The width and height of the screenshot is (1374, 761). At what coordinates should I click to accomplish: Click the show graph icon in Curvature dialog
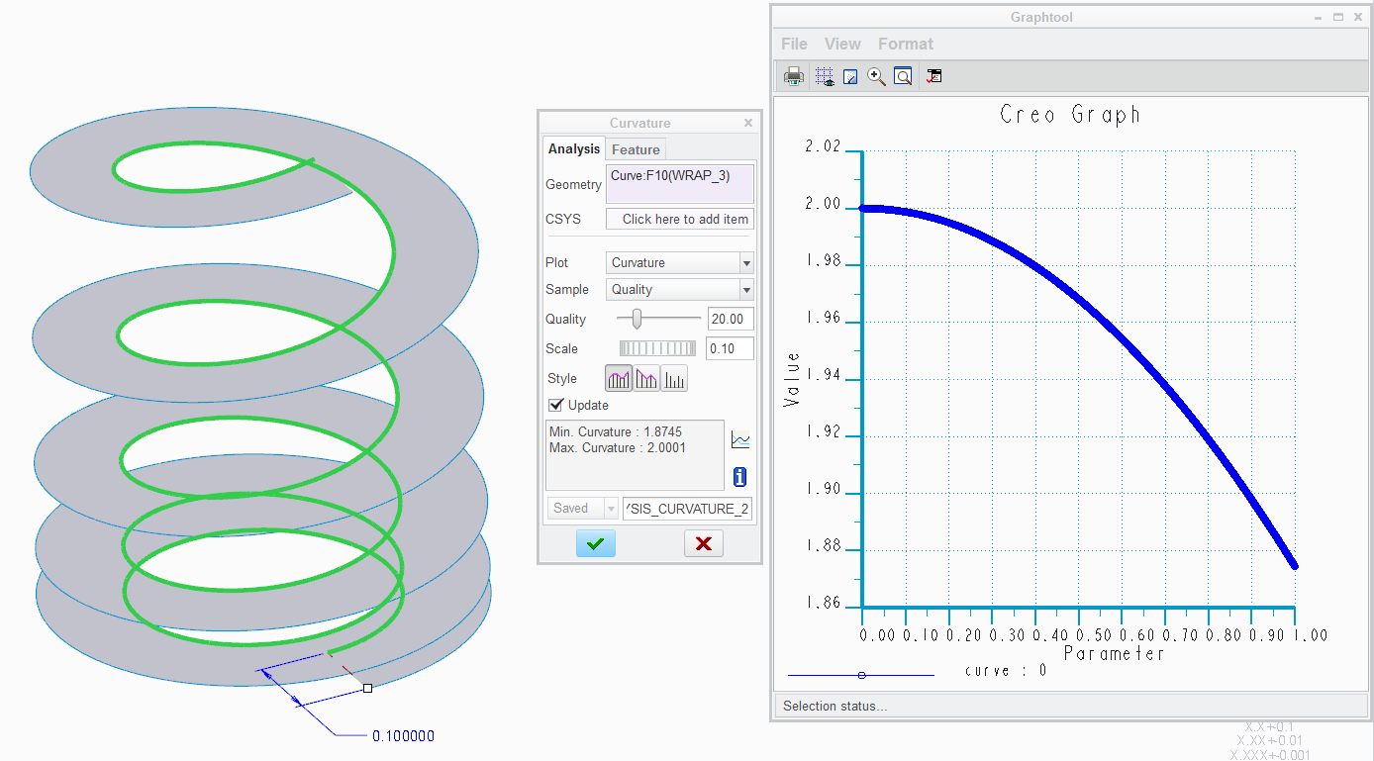point(740,440)
